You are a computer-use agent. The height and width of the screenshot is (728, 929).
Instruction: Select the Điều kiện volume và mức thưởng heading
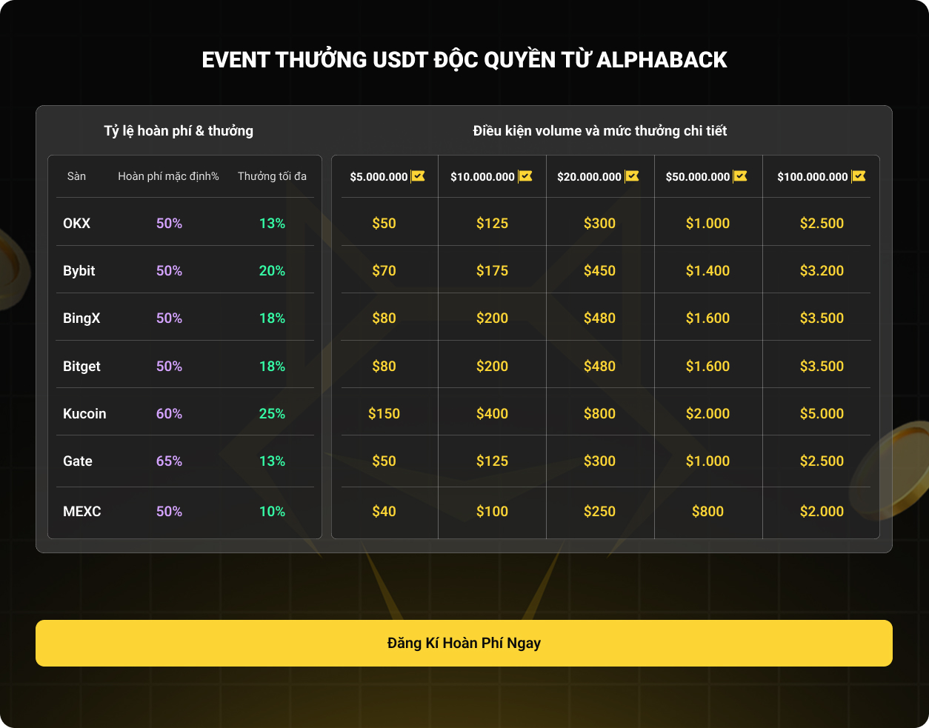tap(600, 131)
